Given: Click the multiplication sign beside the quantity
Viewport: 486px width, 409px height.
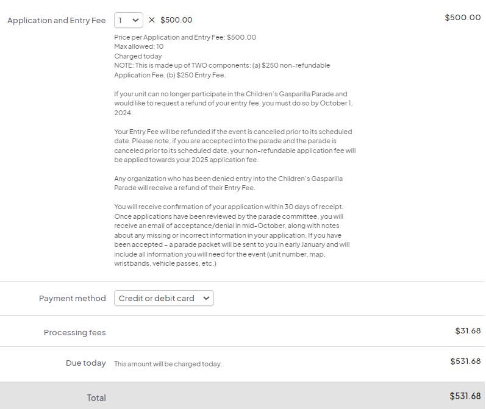Looking at the screenshot, I should 152,20.
